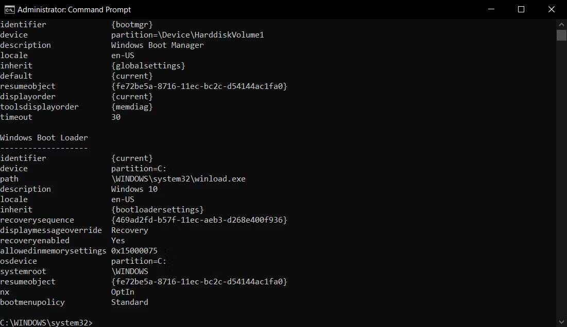567x327 pixels.
Task: Click the Windows Boot Loader heading
Action: tap(44, 137)
